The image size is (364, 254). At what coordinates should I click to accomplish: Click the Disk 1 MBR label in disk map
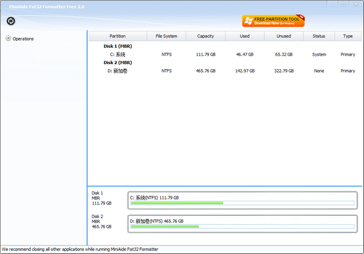coord(101,198)
